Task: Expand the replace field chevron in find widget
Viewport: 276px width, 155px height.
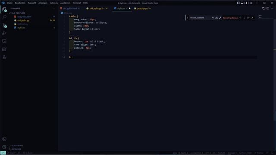Action: (x=187, y=18)
